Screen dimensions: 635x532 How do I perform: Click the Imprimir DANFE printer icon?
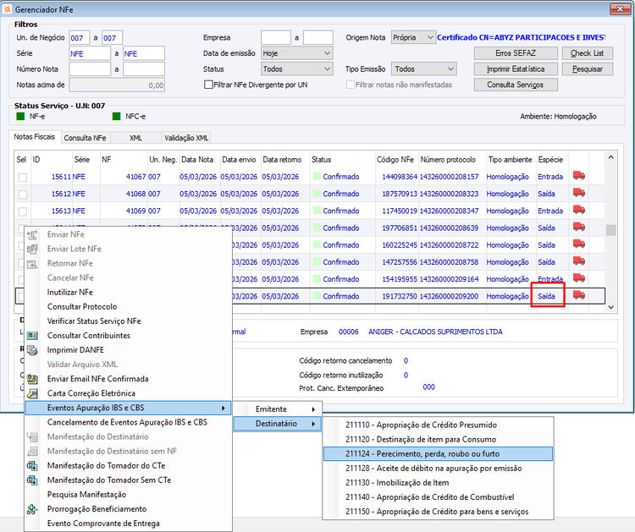coord(32,350)
